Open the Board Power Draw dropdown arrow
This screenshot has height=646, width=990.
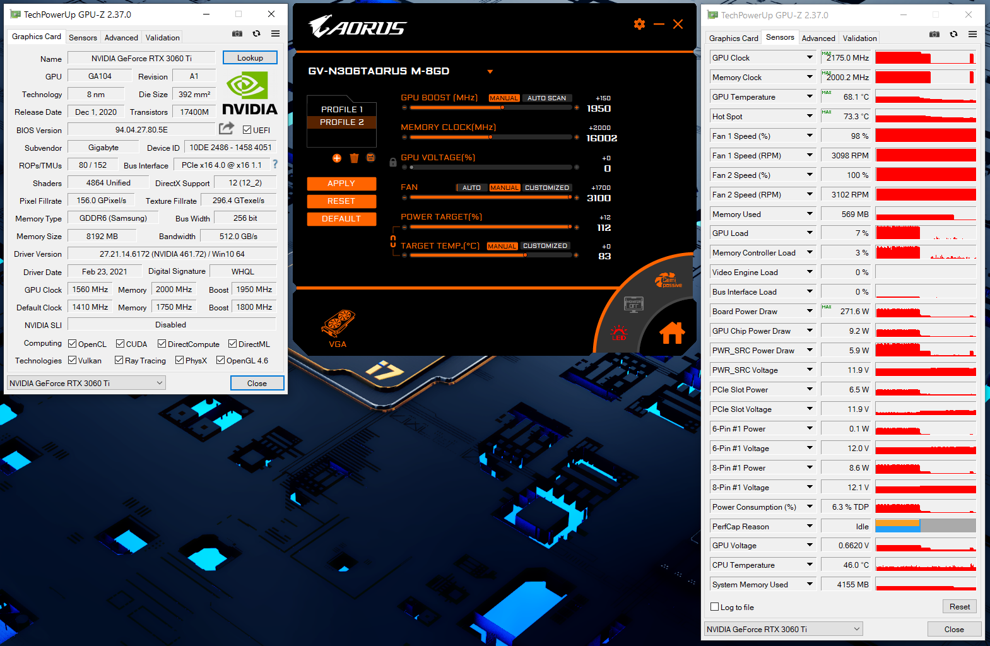(810, 311)
